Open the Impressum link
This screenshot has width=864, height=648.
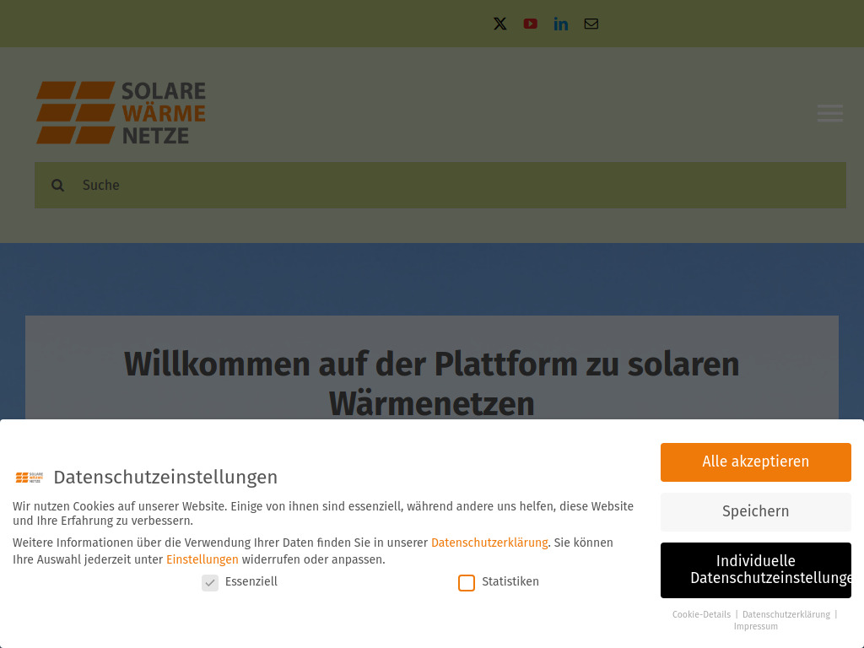(755, 626)
